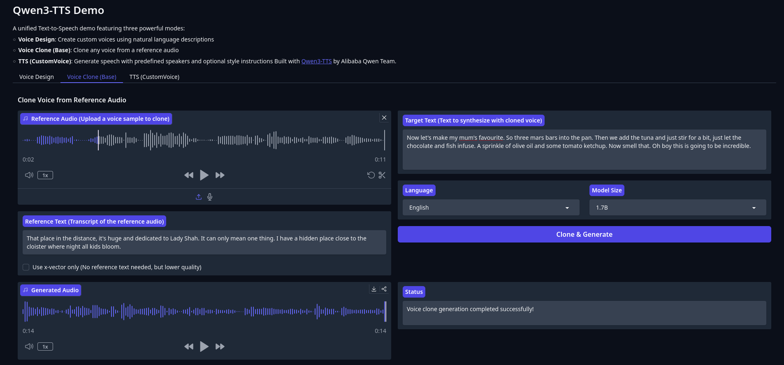Viewport: 784px width, 365px height.
Task: Switch to the Voice Design tab
Action: point(37,77)
